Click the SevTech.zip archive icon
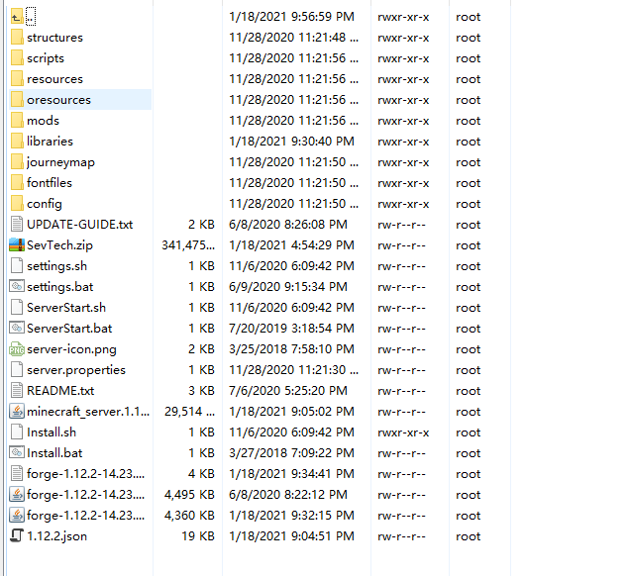 [x=17, y=244]
